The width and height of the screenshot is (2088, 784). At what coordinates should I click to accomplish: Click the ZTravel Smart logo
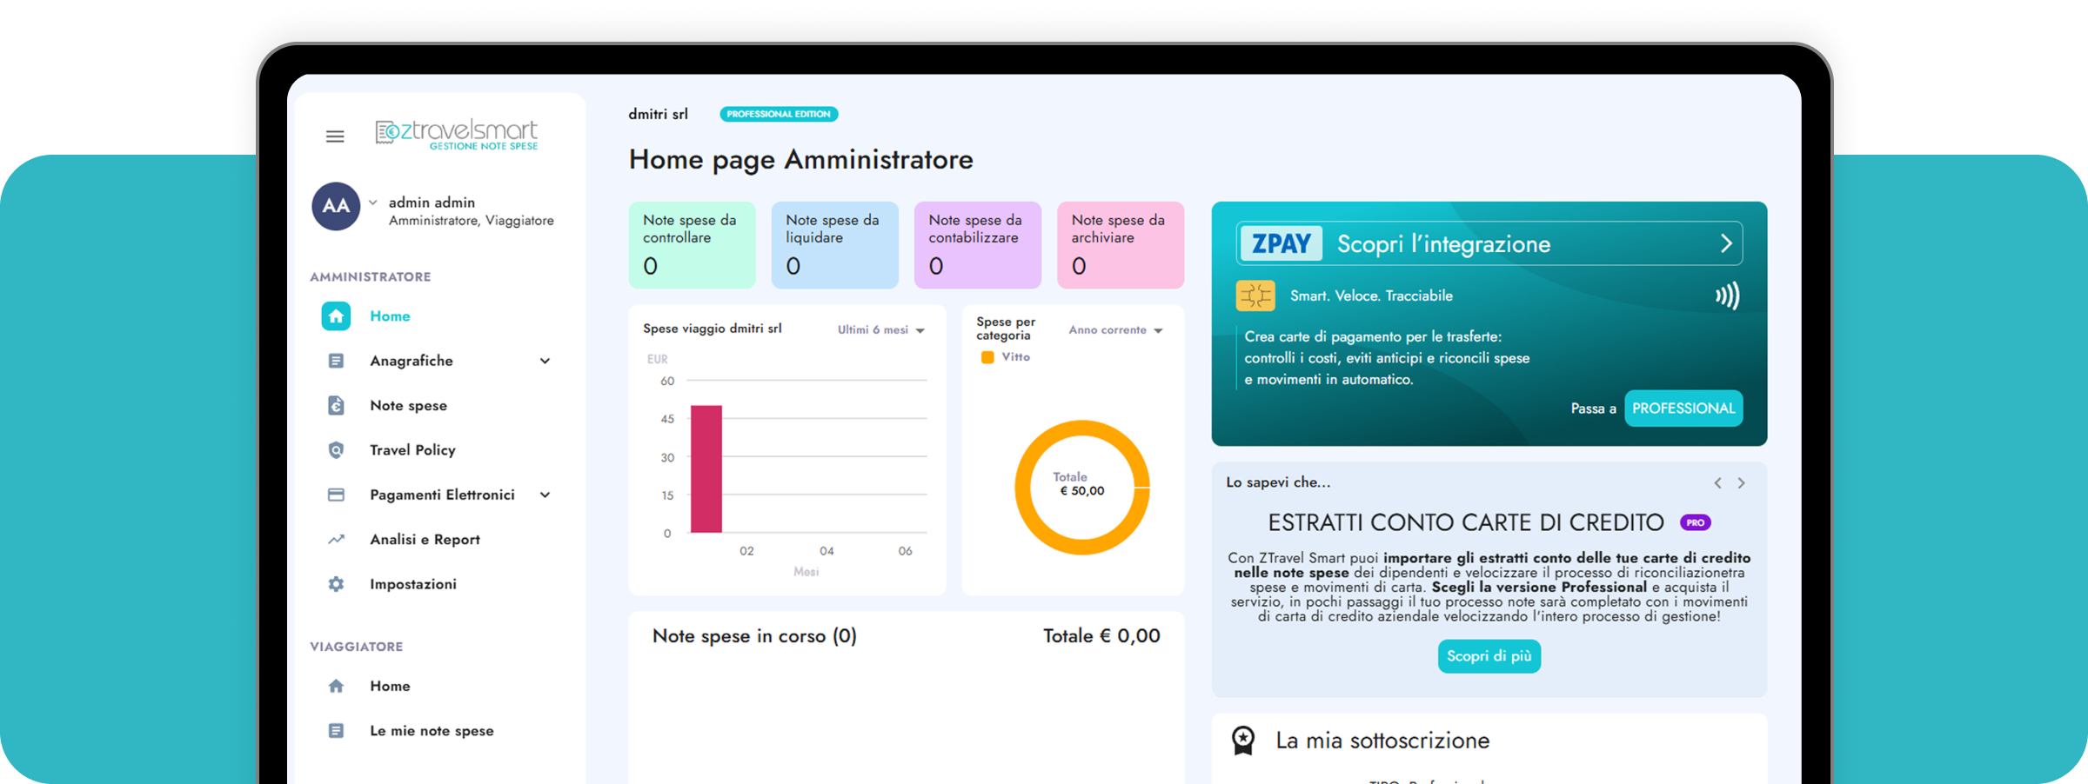click(457, 135)
